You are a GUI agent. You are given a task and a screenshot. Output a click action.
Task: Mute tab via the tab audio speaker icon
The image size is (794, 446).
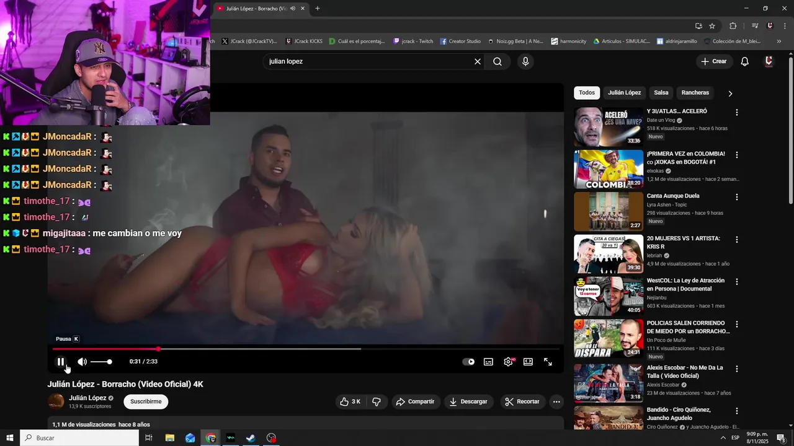tap(293, 8)
